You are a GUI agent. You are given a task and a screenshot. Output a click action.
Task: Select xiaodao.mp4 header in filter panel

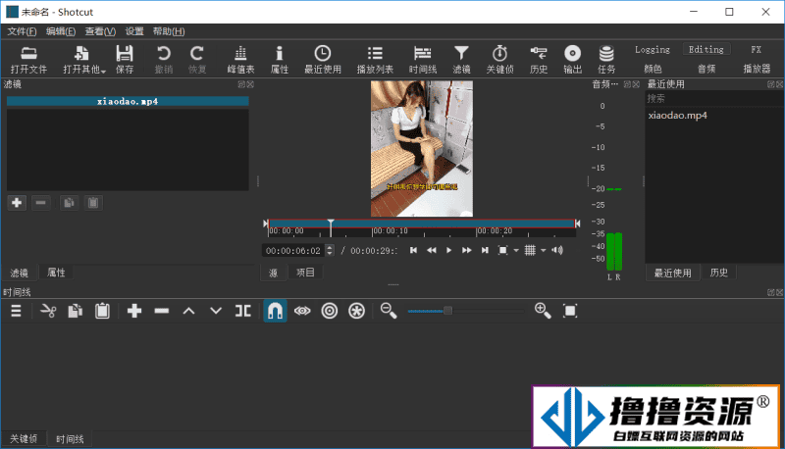tap(128, 102)
